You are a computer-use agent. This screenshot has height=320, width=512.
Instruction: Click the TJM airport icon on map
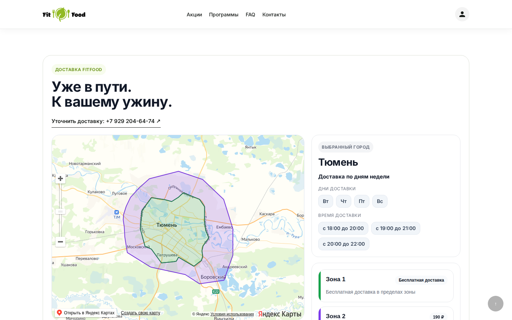pos(117,212)
